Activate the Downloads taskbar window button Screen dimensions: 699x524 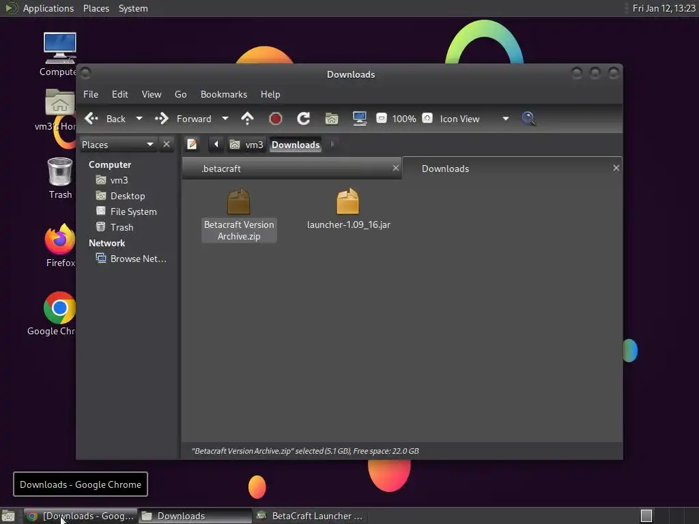(x=195, y=516)
